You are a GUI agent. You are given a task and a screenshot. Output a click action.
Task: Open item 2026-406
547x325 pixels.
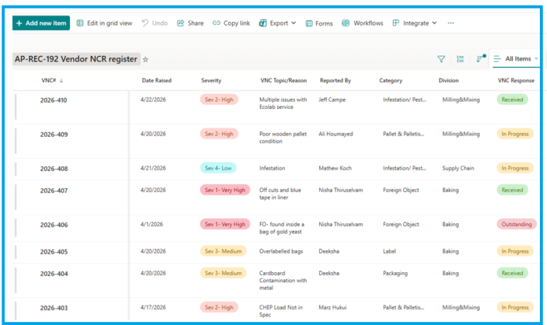click(53, 225)
